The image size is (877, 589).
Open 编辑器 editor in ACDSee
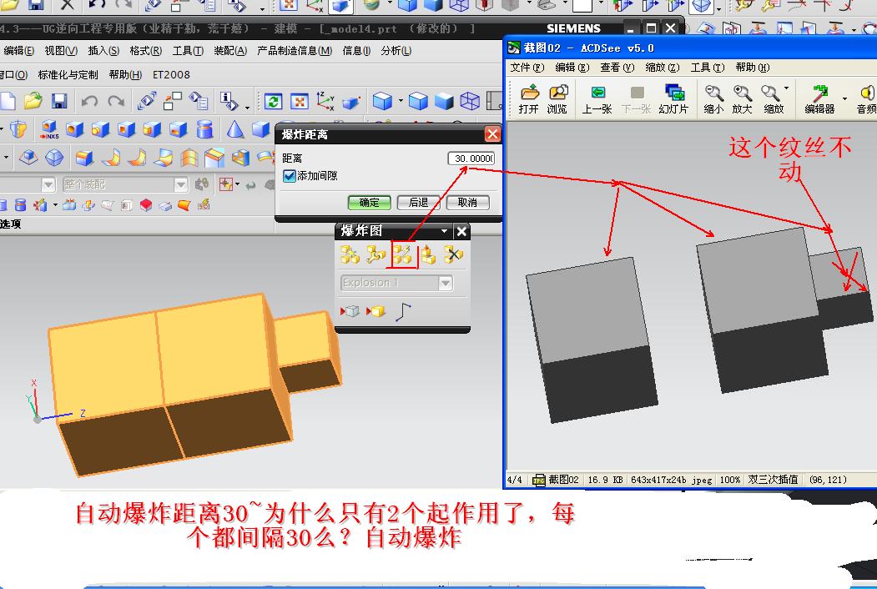point(819,99)
